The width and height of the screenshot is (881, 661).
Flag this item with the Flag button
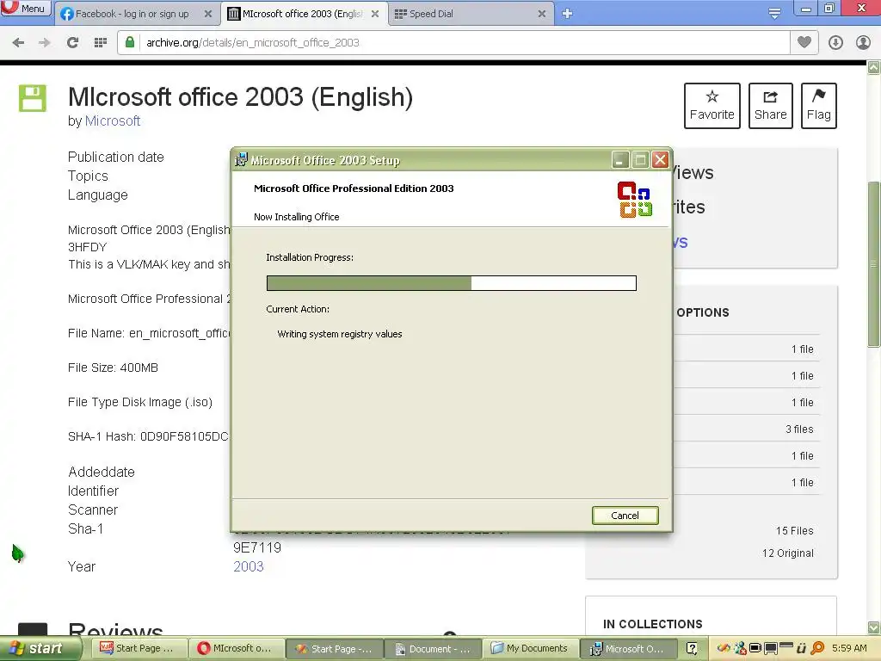click(819, 106)
